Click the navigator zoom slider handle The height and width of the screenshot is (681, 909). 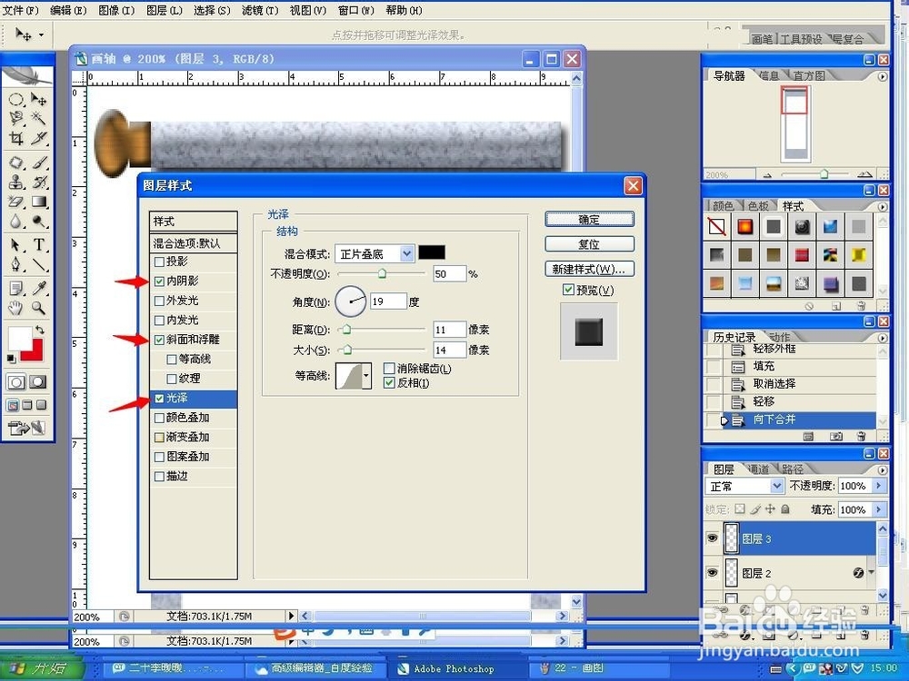[824, 173]
